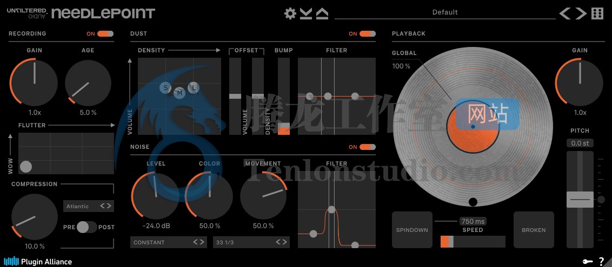Click the Default preset name field

pos(445,12)
